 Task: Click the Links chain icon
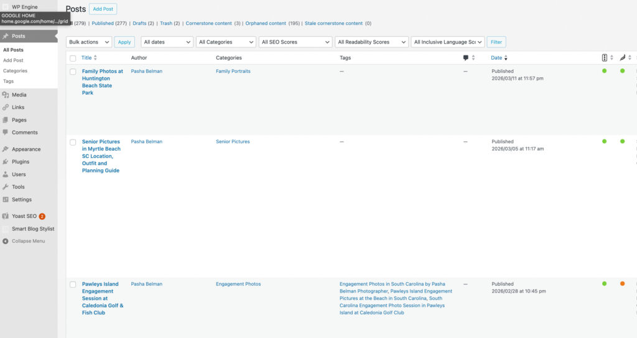pyautogui.click(x=5, y=108)
